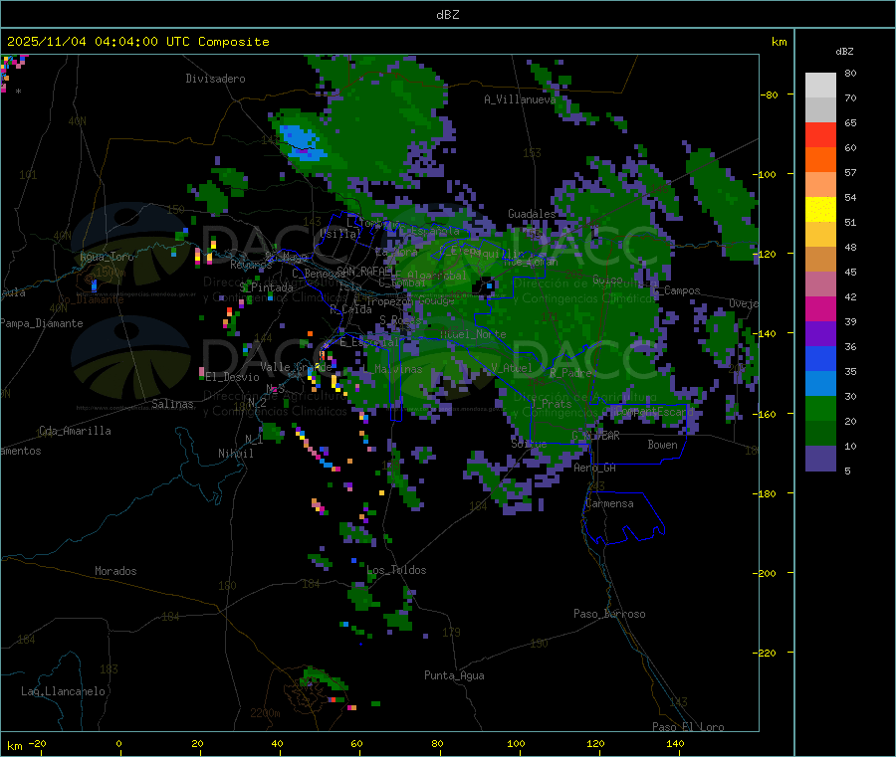Select the red 65 dBZ legend swatch

coord(820,135)
